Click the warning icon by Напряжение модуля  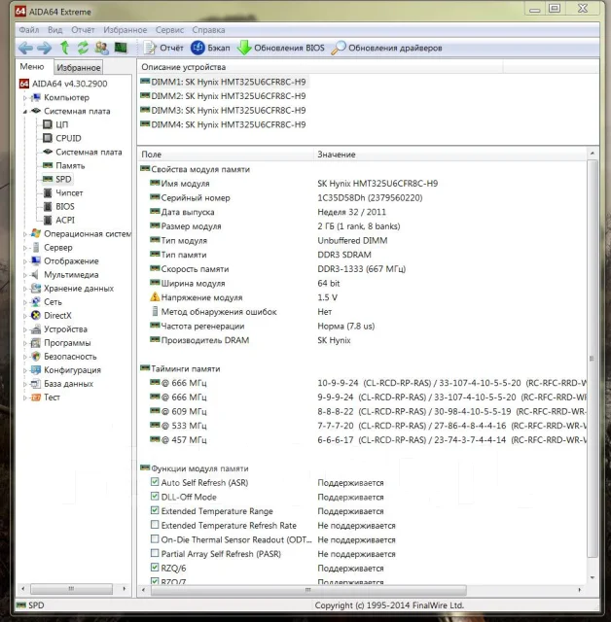click(x=155, y=296)
